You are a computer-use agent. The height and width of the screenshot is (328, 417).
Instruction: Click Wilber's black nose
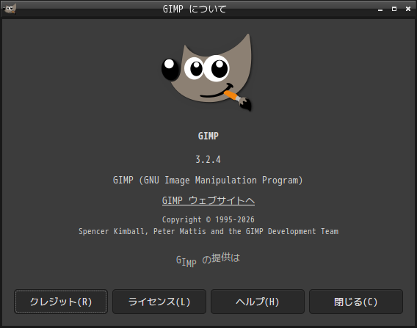(170, 70)
